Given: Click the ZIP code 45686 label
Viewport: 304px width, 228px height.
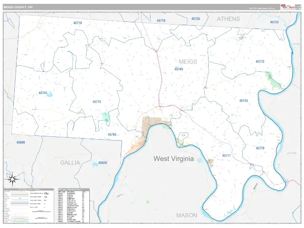Looking at the screenshot, I should click(20, 142).
